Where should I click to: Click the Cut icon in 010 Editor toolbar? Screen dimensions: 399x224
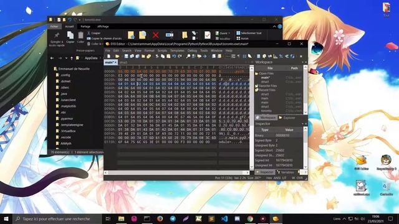(157, 56)
